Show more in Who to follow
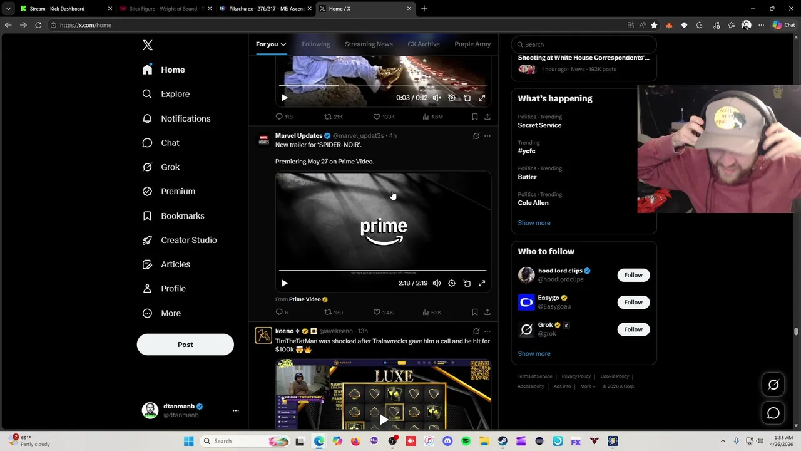The image size is (801, 451). coord(534,354)
